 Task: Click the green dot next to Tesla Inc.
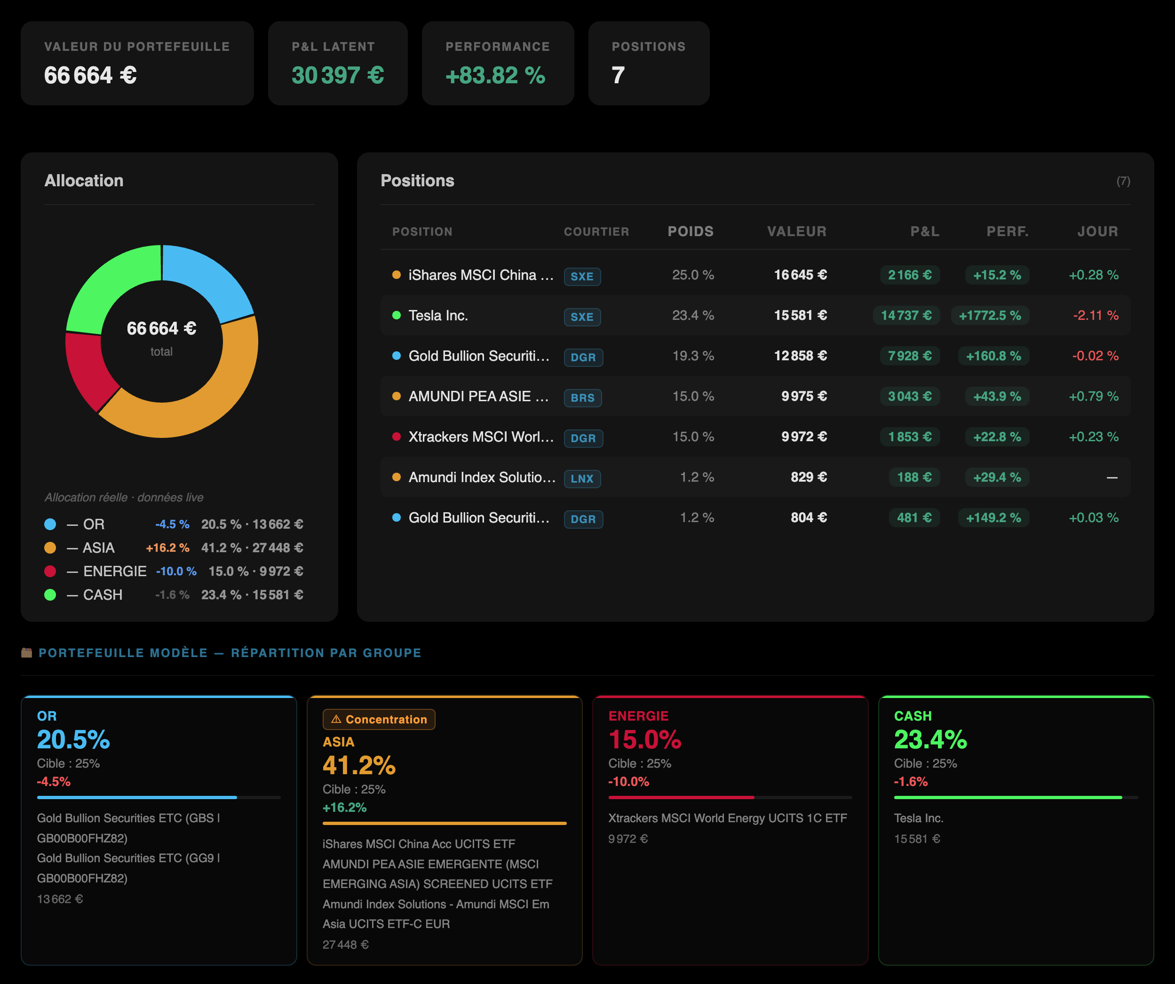396,315
